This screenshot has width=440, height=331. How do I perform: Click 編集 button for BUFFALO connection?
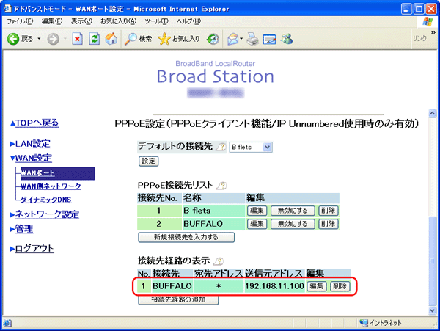point(257,224)
